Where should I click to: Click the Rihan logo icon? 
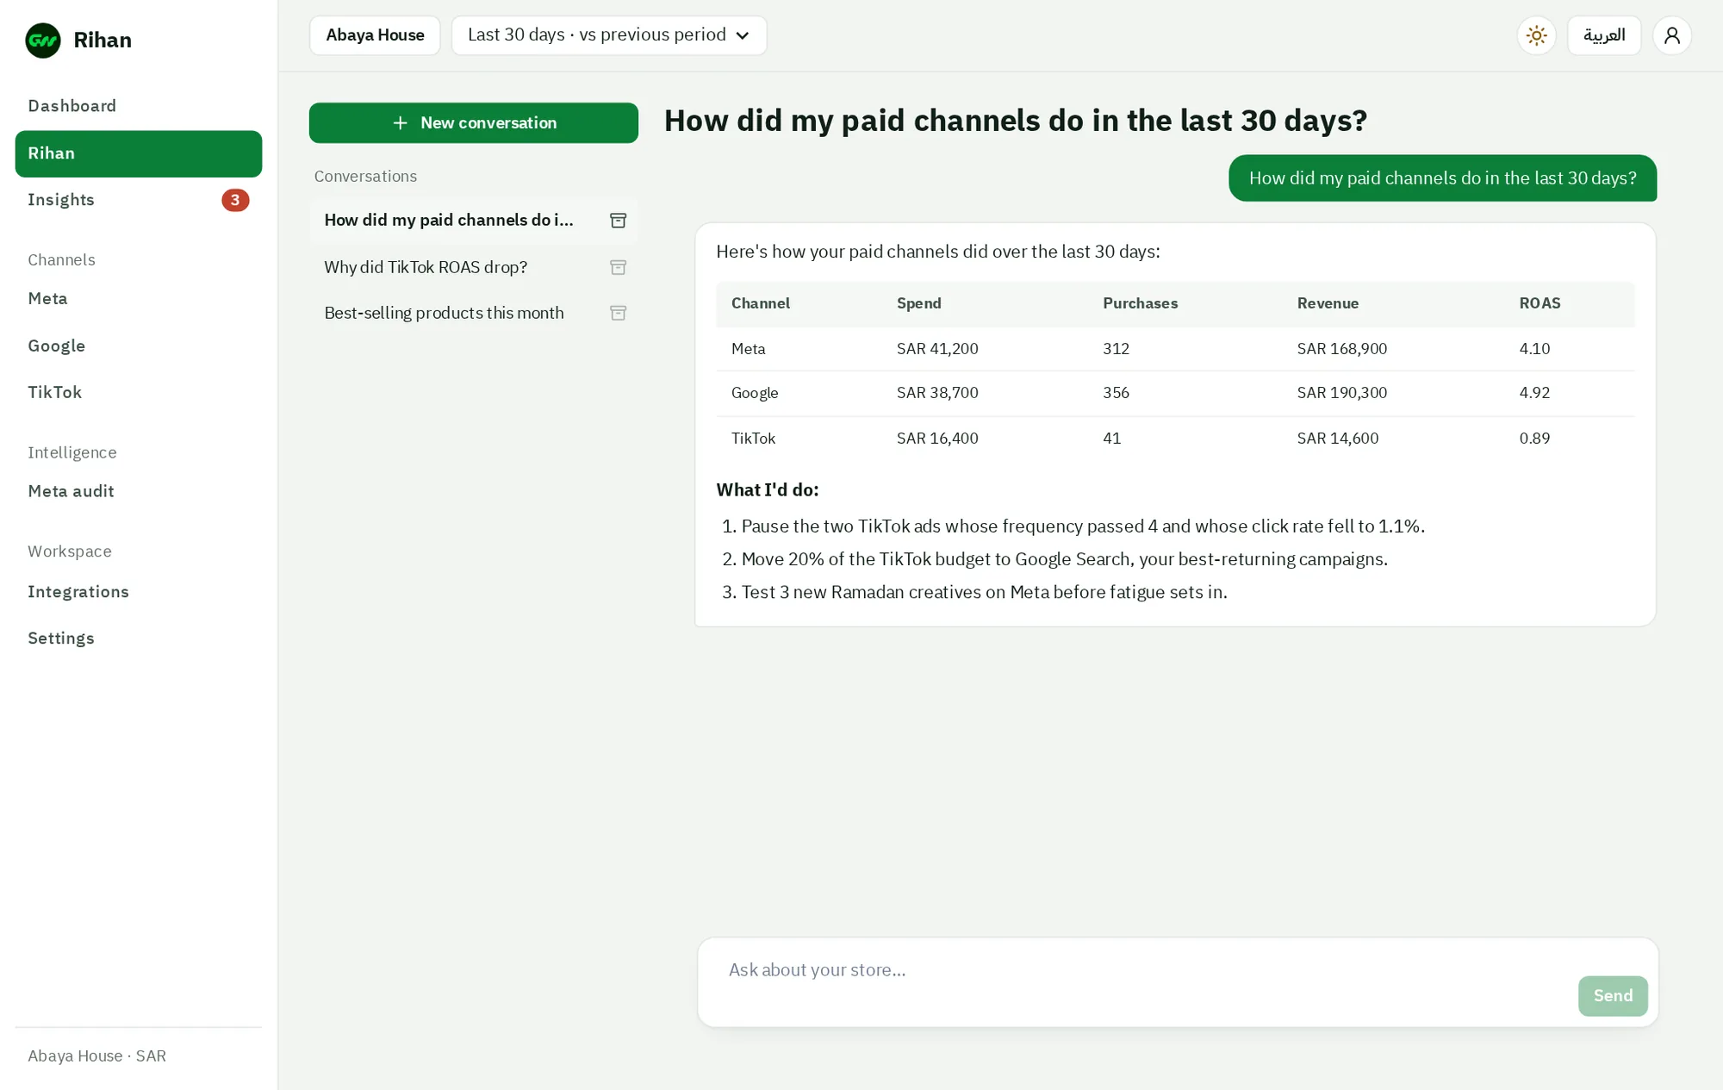[43, 40]
